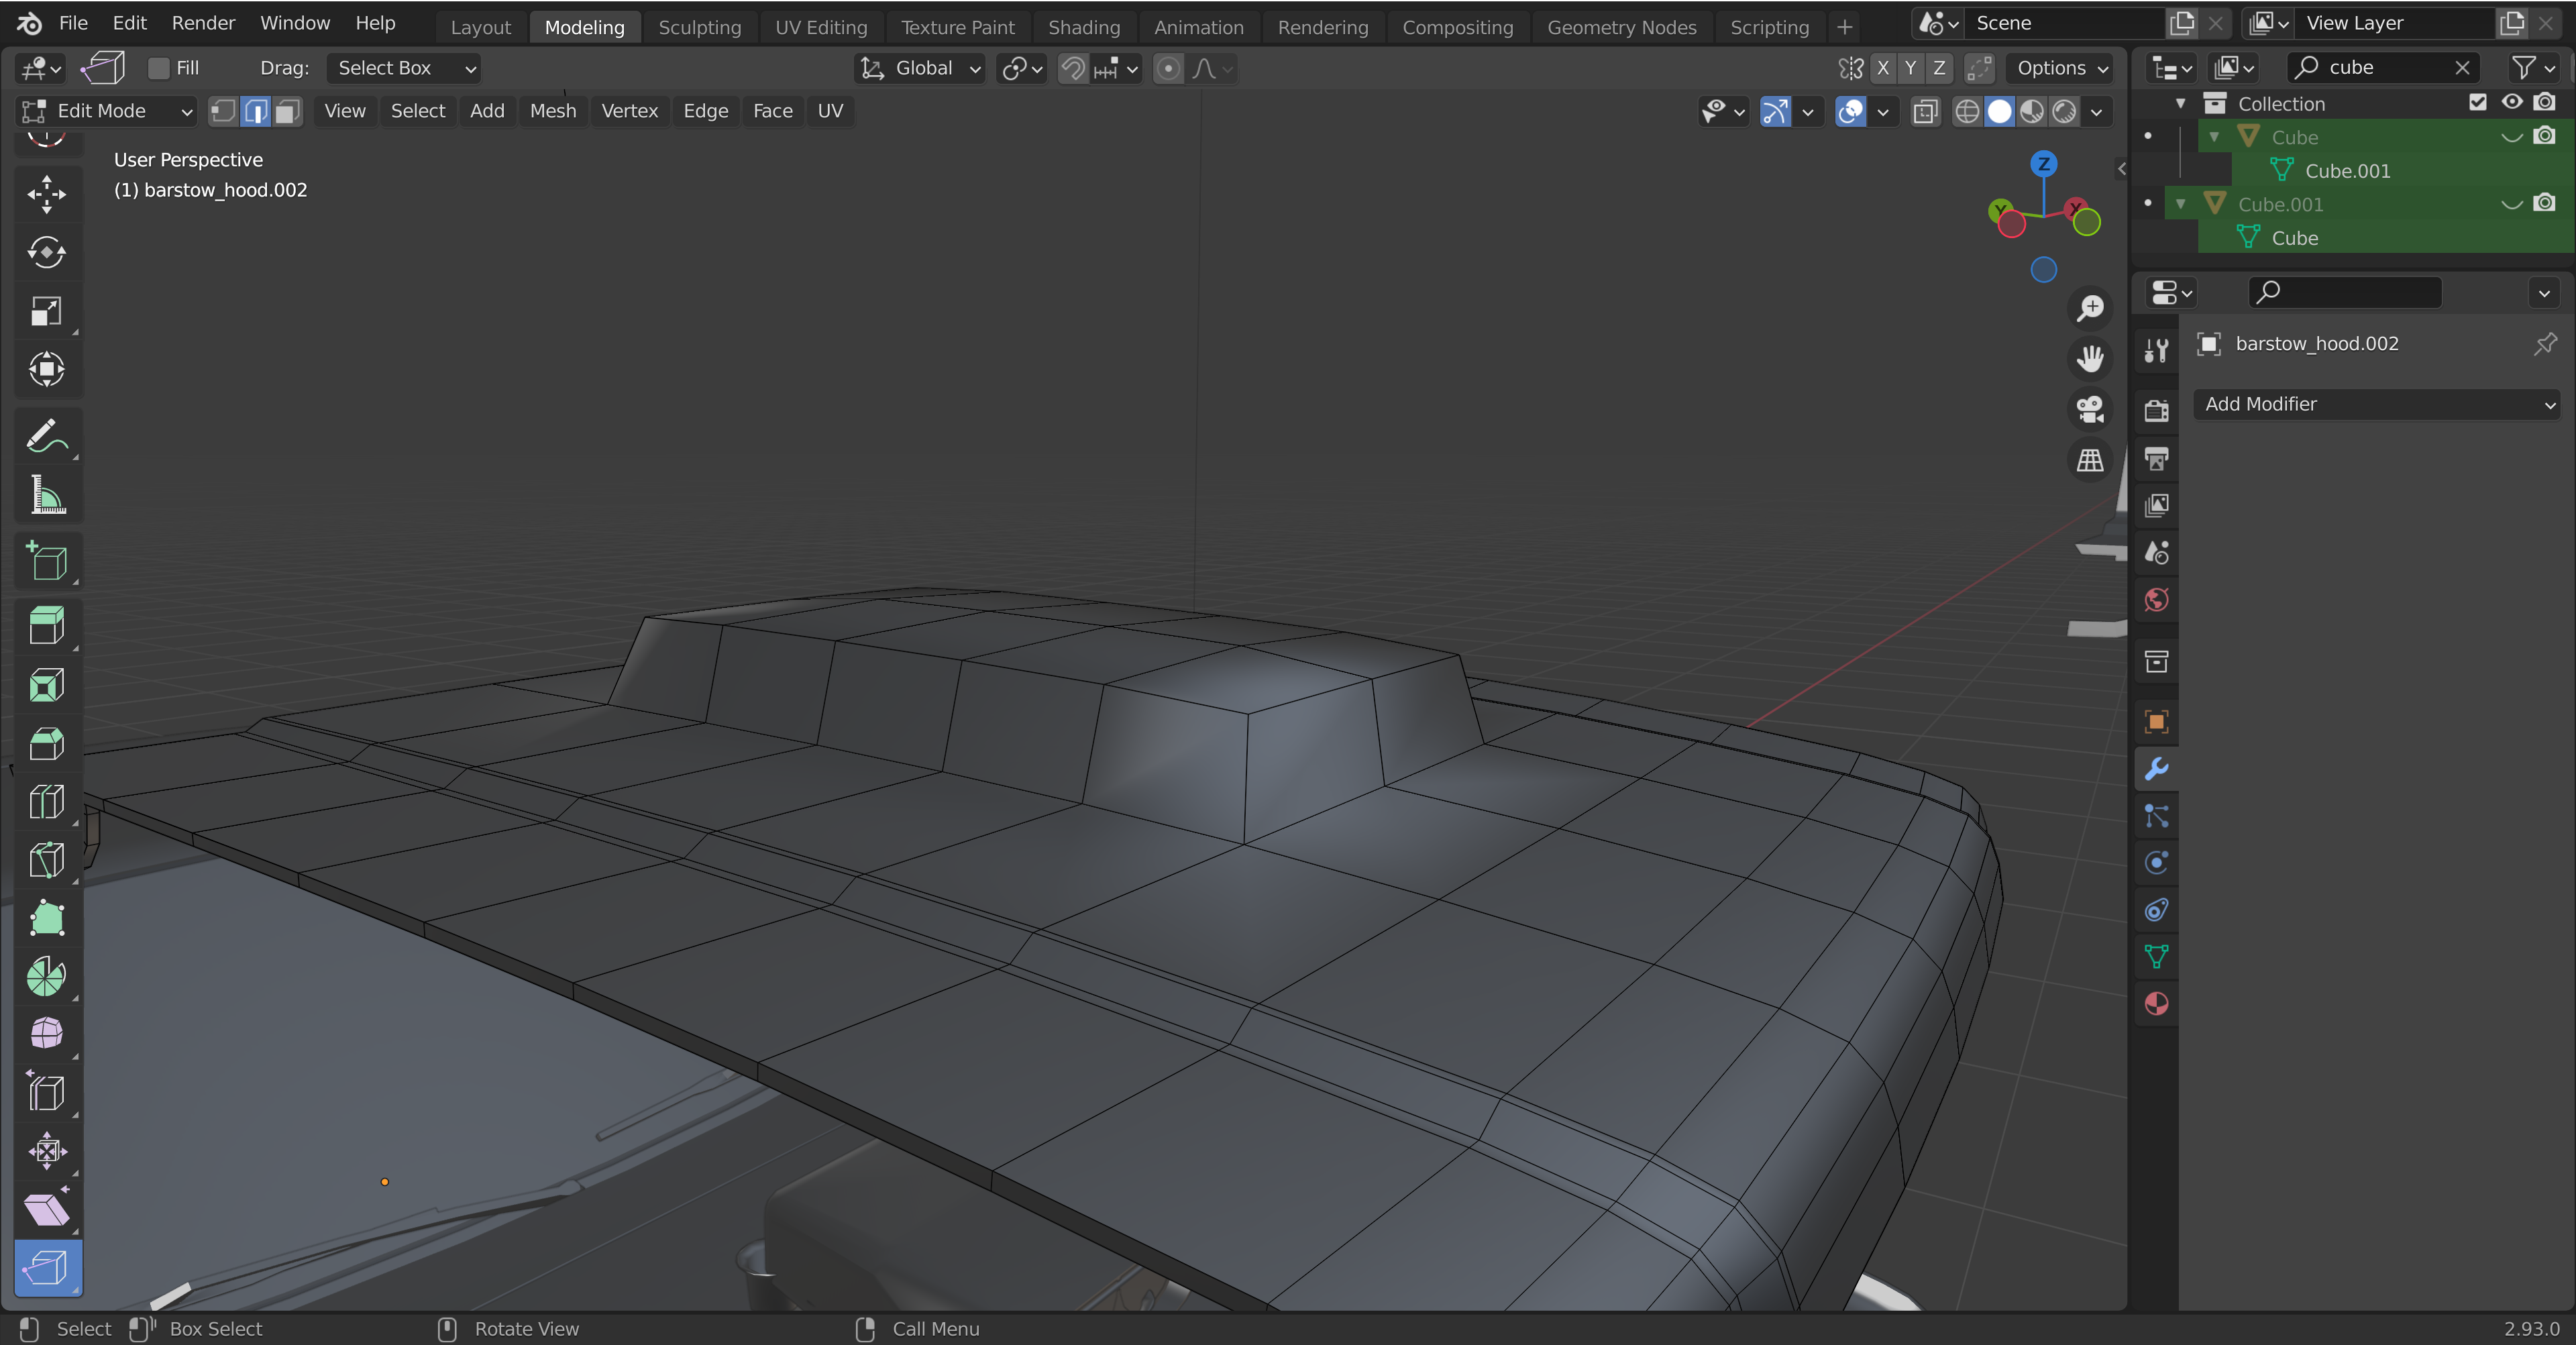Enable the Fill checkbox
Image resolution: width=2576 pixels, height=1345 pixels.
coord(159,68)
